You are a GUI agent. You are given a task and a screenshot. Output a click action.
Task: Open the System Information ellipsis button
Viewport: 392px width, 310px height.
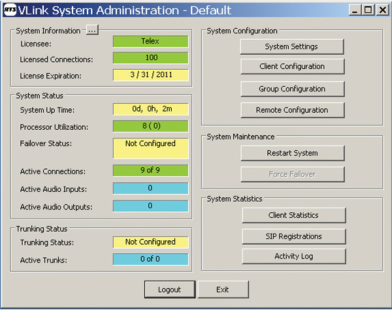click(x=91, y=31)
